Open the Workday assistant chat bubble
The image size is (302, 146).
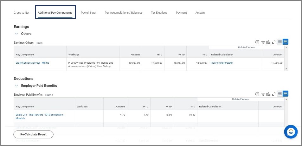point(291,132)
